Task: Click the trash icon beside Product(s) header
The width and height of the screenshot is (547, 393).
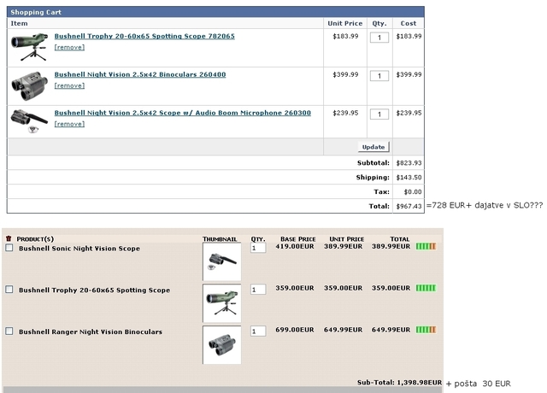Action: pos(9,238)
